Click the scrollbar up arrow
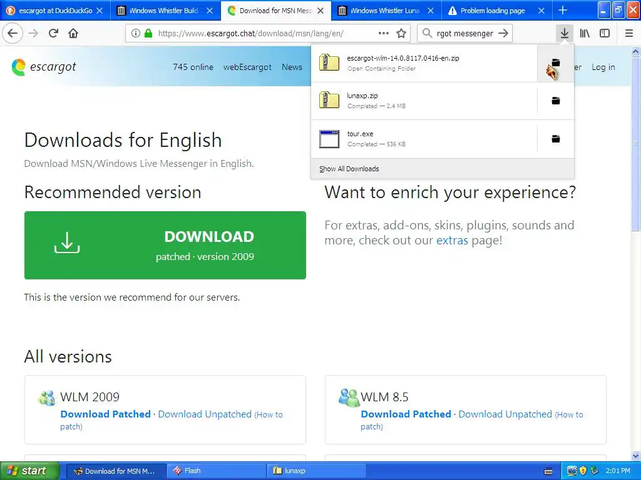The width and height of the screenshot is (641, 480). [636, 51]
